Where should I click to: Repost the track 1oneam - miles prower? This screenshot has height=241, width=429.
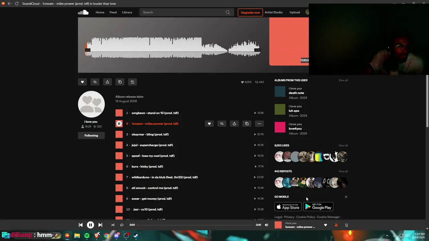click(222, 124)
